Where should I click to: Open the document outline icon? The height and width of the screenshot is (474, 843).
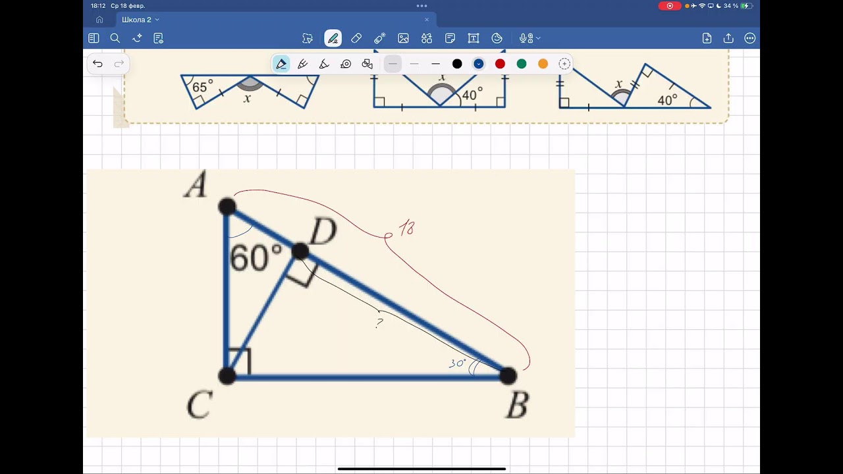(158, 38)
